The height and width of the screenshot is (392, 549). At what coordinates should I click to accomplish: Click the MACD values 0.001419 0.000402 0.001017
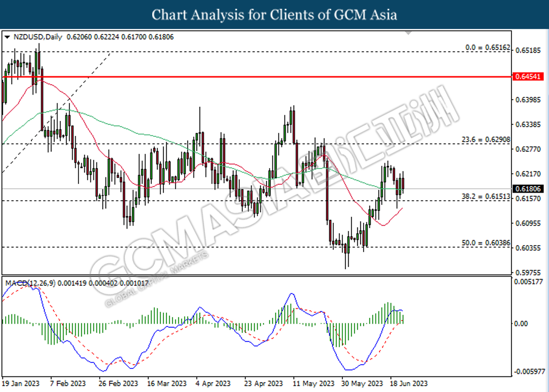coord(103,283)
